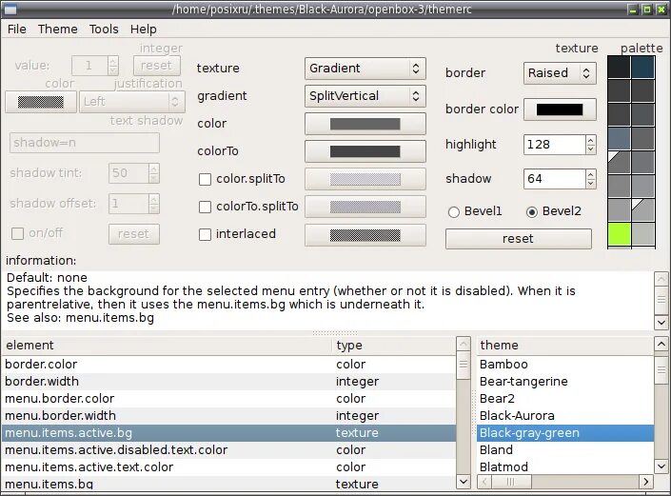This screenshot has width=671, height=496.
Task: Choose the Bamboo theme
Action: click(565, 365)
